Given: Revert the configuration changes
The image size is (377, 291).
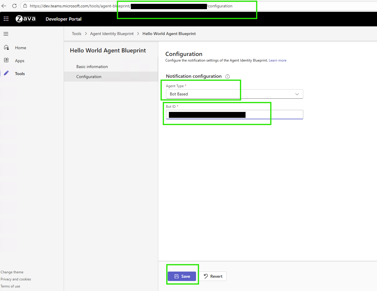Looking at the screenshot, I should click(213, 276).
